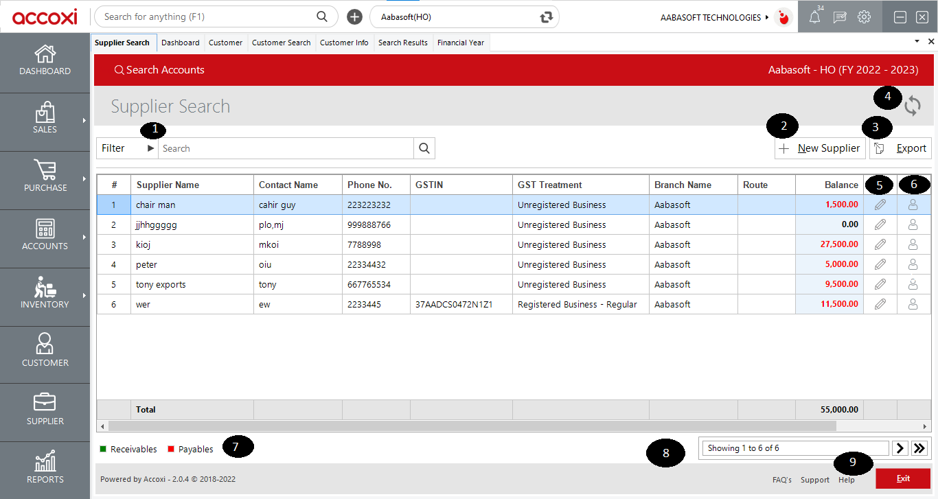Close the current tab with the X
The image size is (938, 499).
click(930, 42)
